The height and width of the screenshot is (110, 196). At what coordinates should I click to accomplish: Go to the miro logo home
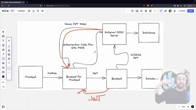point(5,11)
